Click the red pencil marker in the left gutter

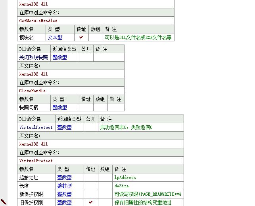click(x=4, y=202)
